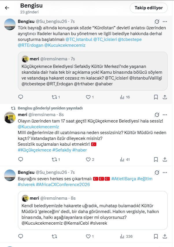
Task: Reply to meri's reposted post
Action: [21, 159]
